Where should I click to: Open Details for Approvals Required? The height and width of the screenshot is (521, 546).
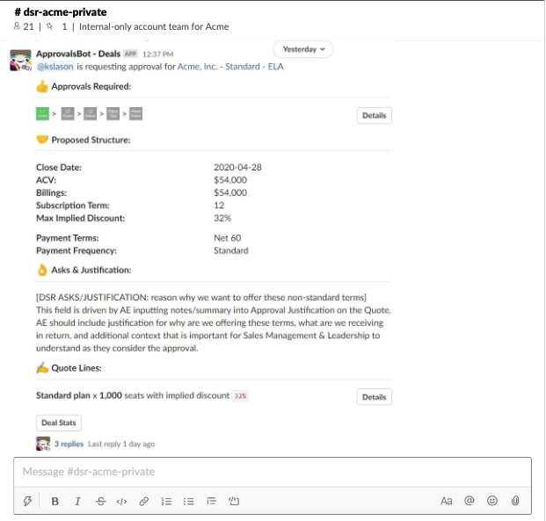point(374,116)
